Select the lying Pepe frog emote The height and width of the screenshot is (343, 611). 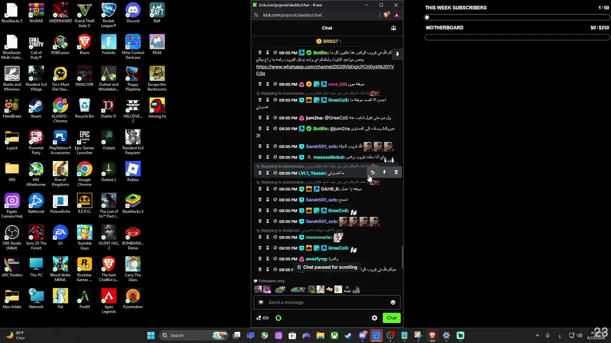click(x=298, y=289)
